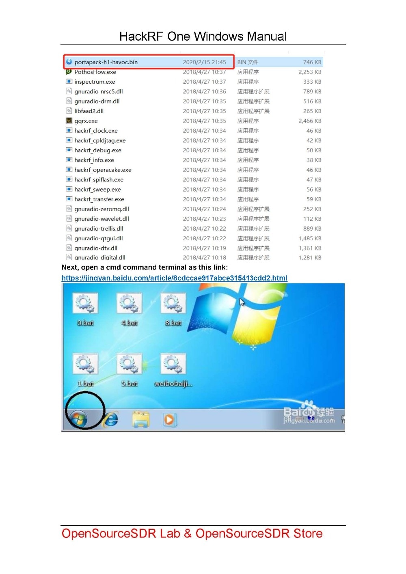This screenshot has width=406, height=574.
Task: Select the gnuradio-drm.dll file name
Action: coord(97,101)
